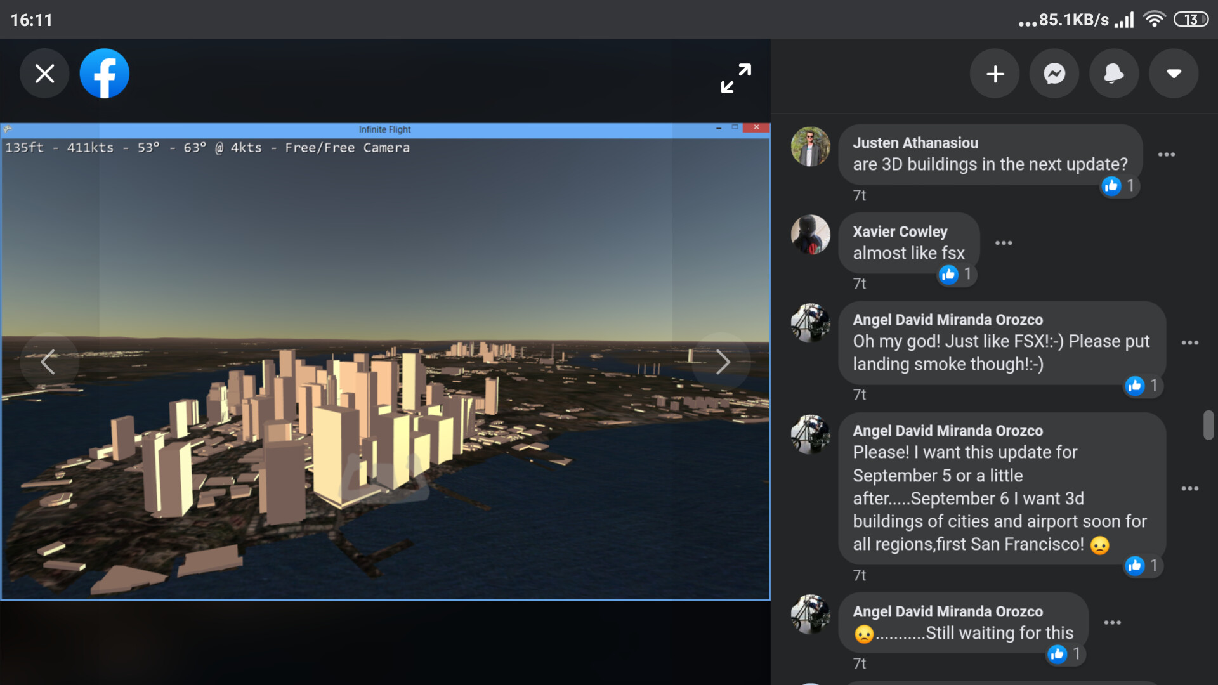Open Xavier Cowley's profile name link
1218x685 pixels.
(900, 232)
